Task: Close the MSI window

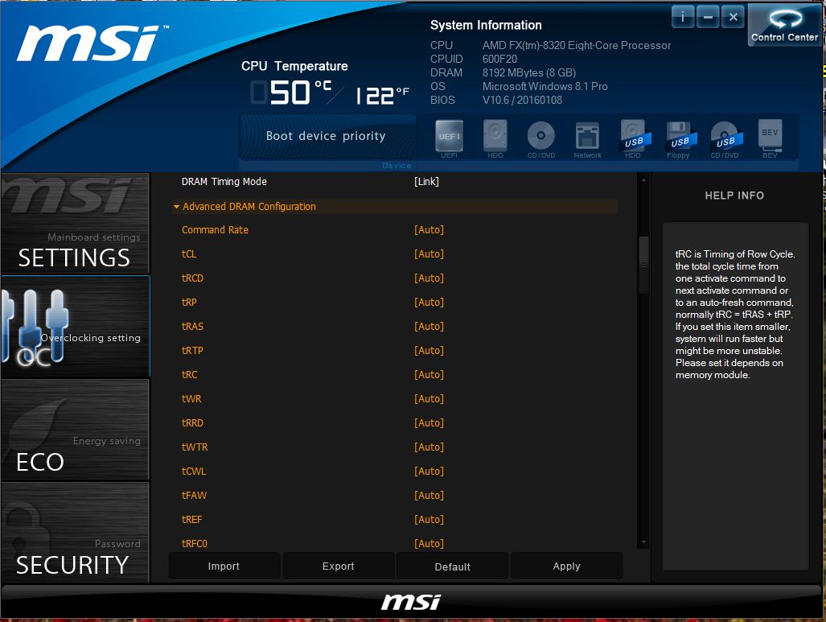Action: (733, 17)
